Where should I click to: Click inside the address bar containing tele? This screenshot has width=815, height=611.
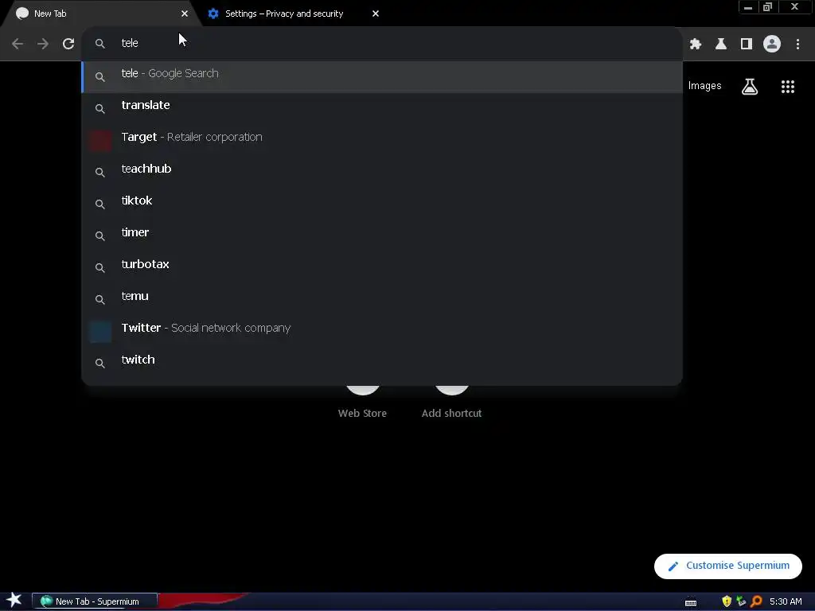(x=382, y=43)
